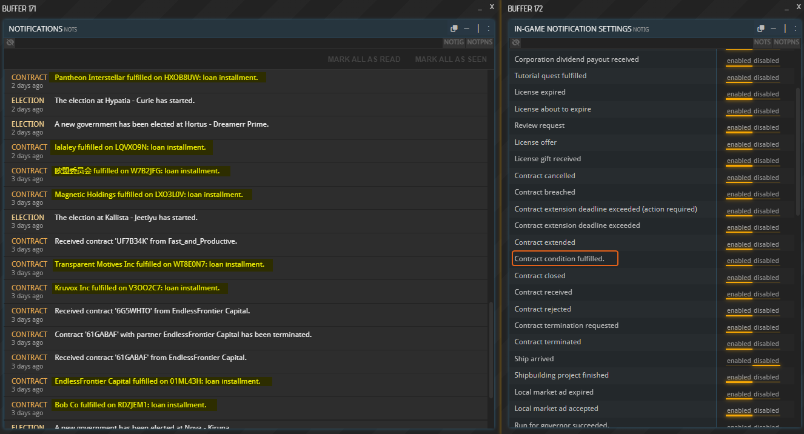Disable the 'License expired' notification
The width and height of the screenshot is (804, 434).
point(766,94)
